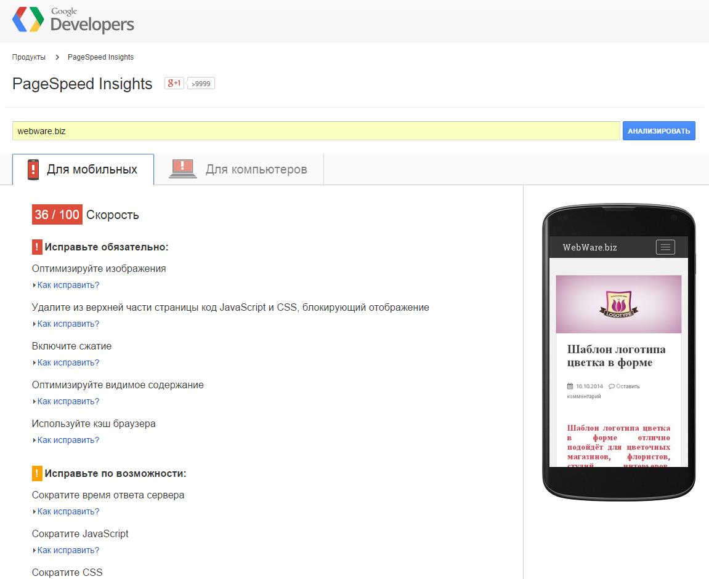Click the Скорость label
This screenshot has height=579, width=709.
click(113, 215)
